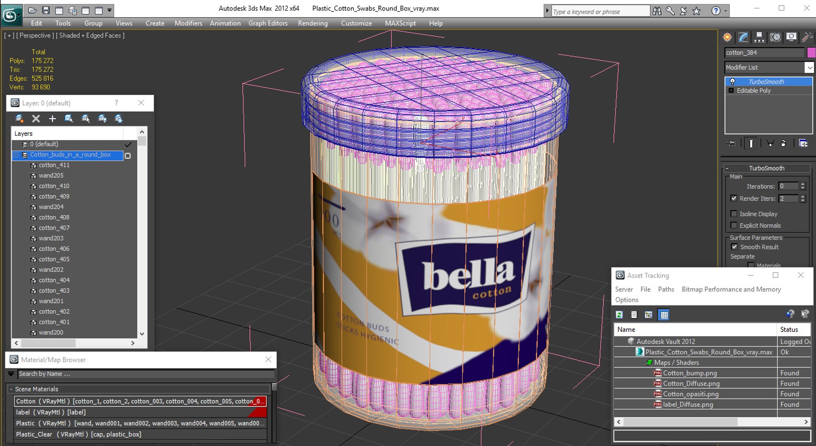The image size is (816, 446).
Task: Collapse the Cotton_buds_in_a_round_box layer tree
Action: (x=16, y=155)
